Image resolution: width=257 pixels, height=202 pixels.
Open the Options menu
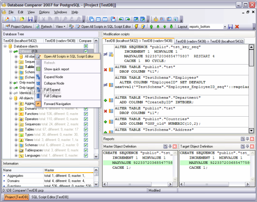click(44, 12)
